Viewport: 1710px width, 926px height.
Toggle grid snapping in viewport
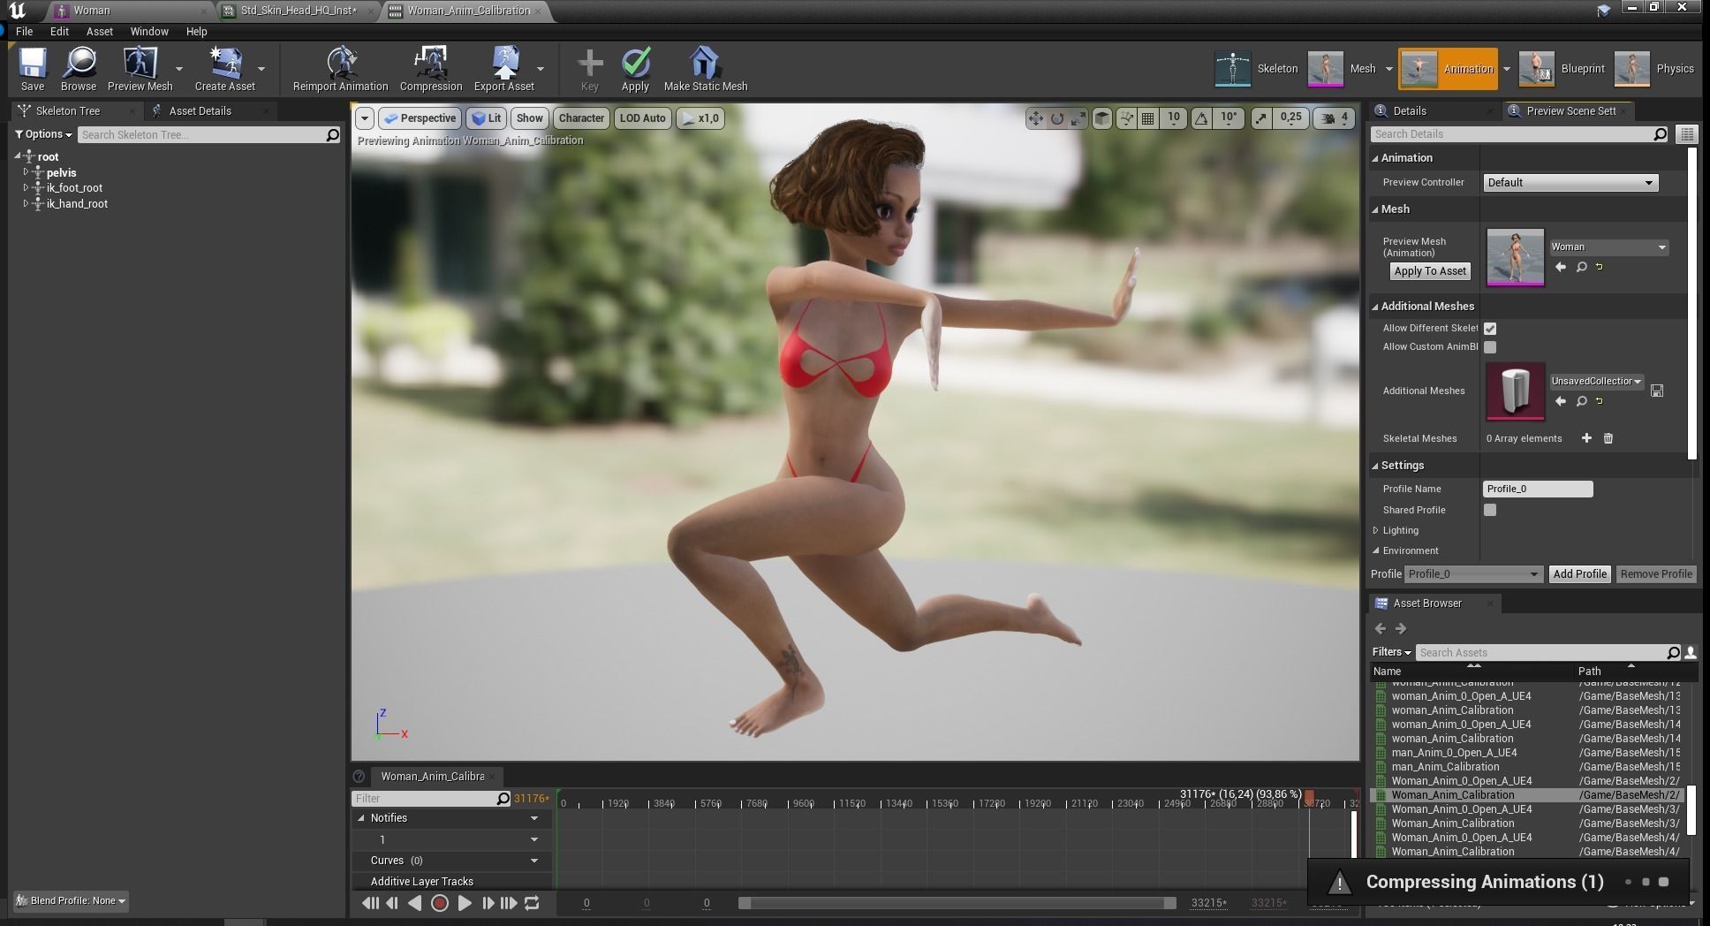coord(1147,118)
